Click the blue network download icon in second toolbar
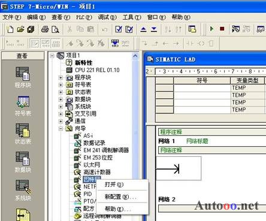266x221 pixels. pyautogui.click(x=115, y=43)
